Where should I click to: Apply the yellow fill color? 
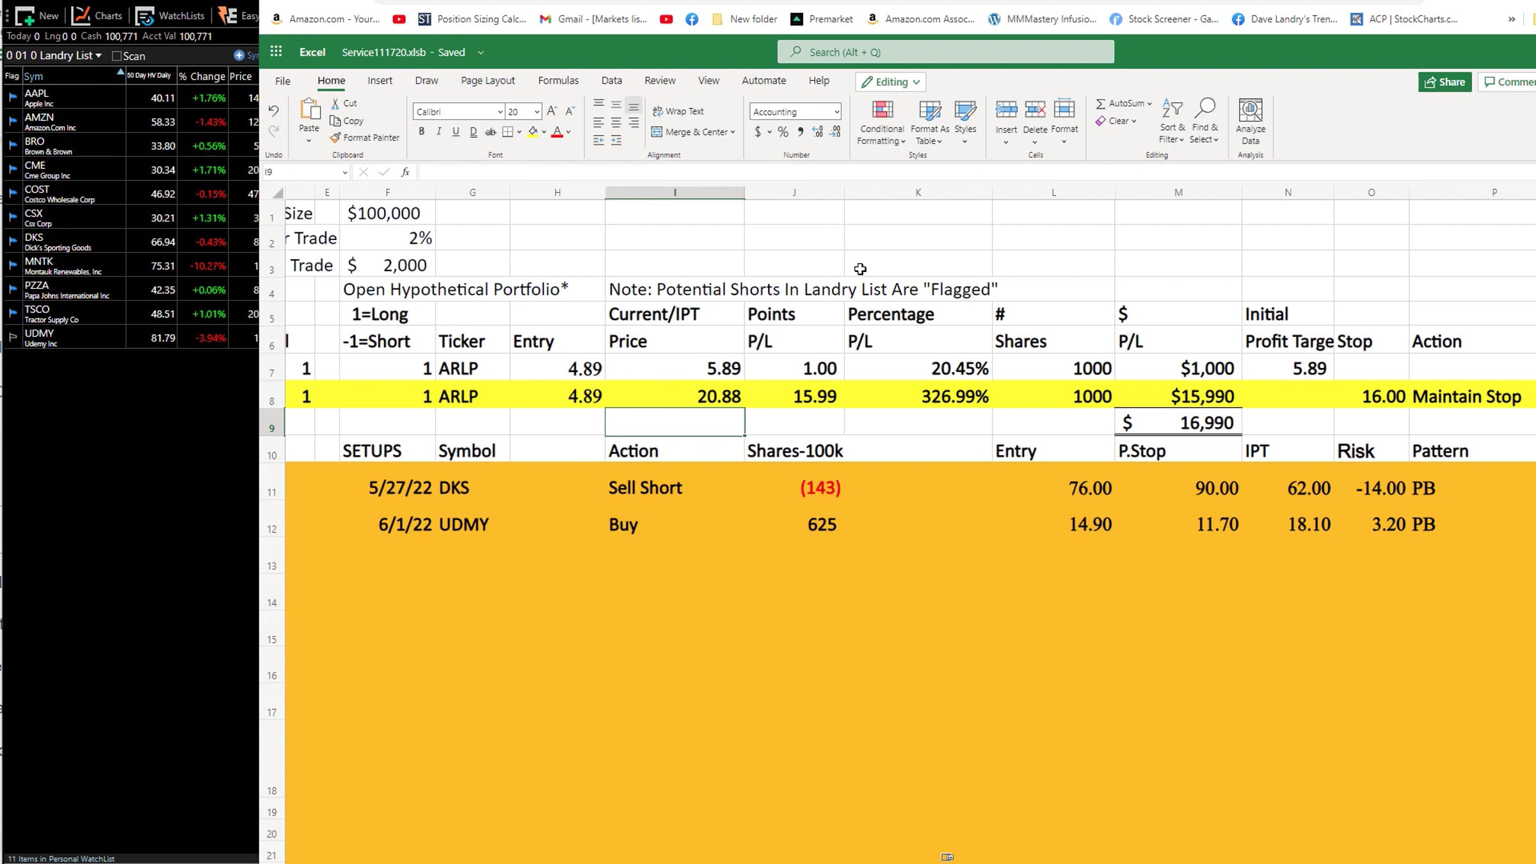[x=532, y=132]
